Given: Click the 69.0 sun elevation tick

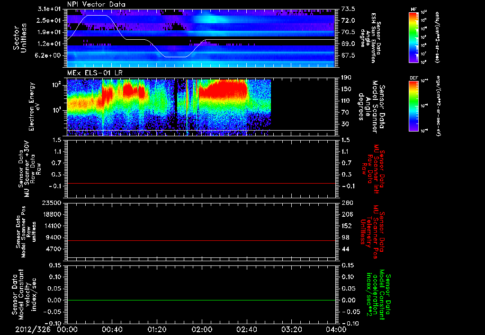Looking at the screenshot, I should 348,44.
